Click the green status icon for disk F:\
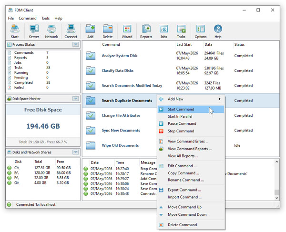 pos(10,178)
